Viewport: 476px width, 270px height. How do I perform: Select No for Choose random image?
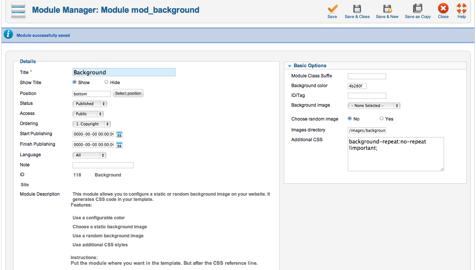[x=350, y=118]
